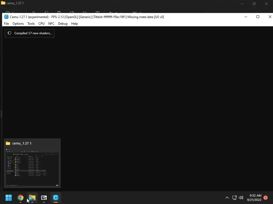Screen dimensions: 273x204
Task: Open the CPU menu in Cemu
Action: pos(41,24)
